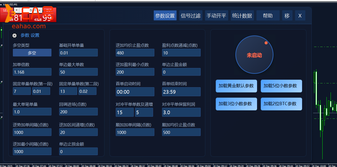Load BTC parameters via 加载2位BTC参数
Screen dimensions: 337x167
click(x=281, y=104)
